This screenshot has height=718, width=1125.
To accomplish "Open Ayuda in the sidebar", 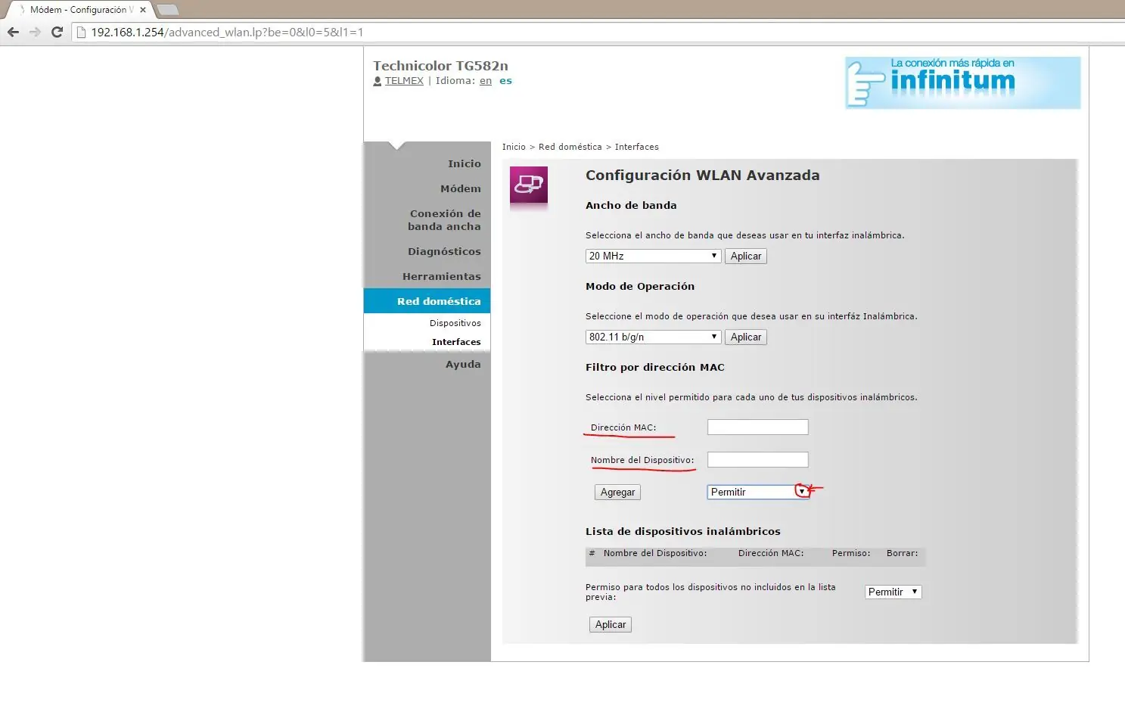I will (x=463, y=364).
